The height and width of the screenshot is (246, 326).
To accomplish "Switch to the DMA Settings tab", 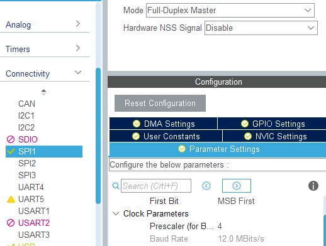I will 163,124.
